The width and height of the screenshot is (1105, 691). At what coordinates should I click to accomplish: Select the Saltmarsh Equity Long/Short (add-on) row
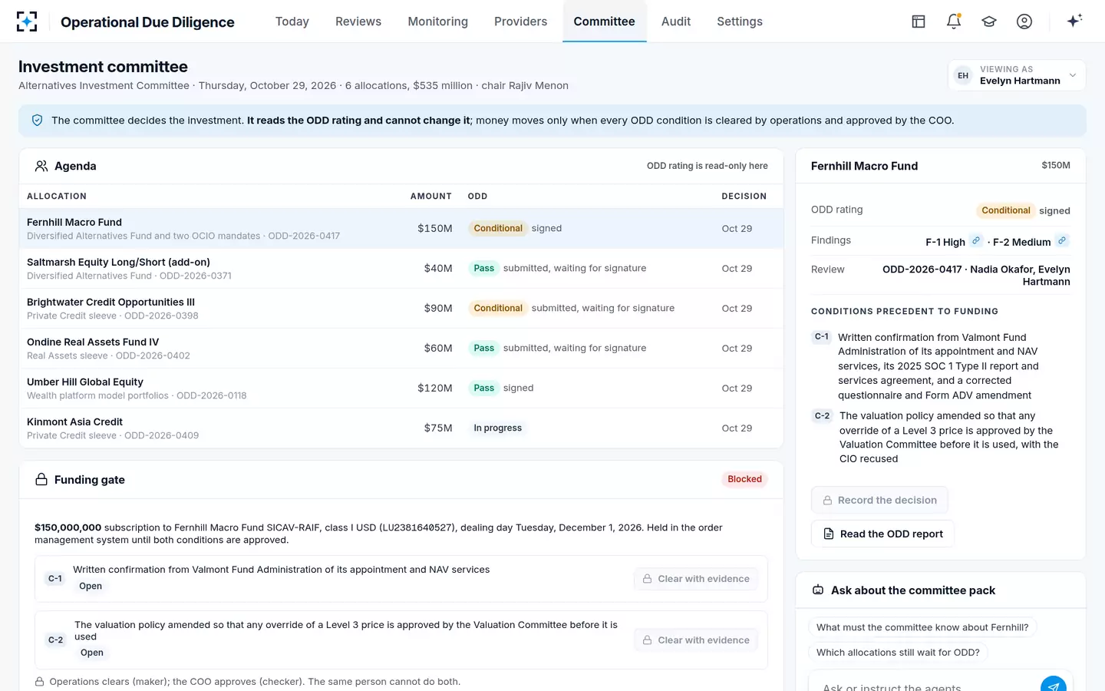click(x=401, y=269)
